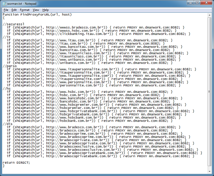Click the //securessl comment line

13,24
